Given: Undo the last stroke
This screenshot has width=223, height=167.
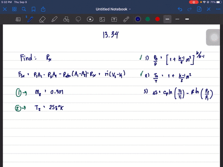Looking at the screenshot, I should coord(180,9).
